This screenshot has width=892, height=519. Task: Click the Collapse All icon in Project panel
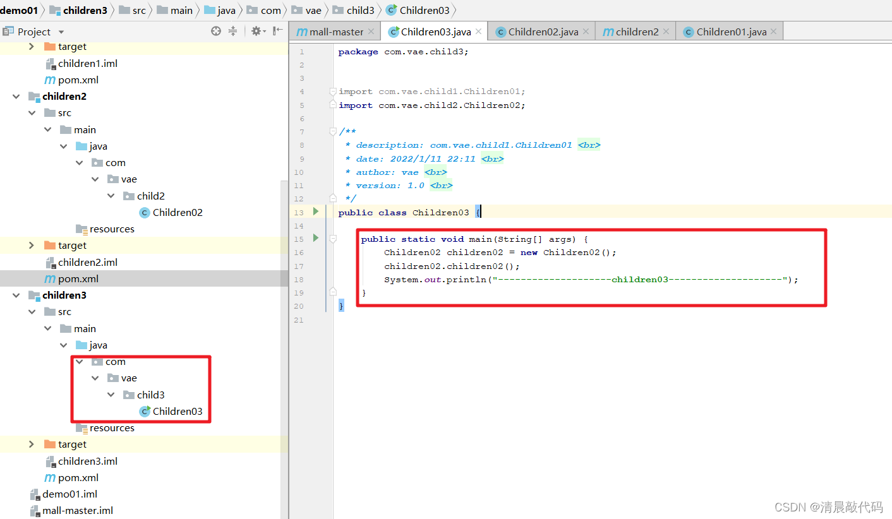coord(232,31)
